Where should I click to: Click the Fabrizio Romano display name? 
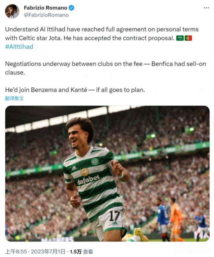point(45,8)
